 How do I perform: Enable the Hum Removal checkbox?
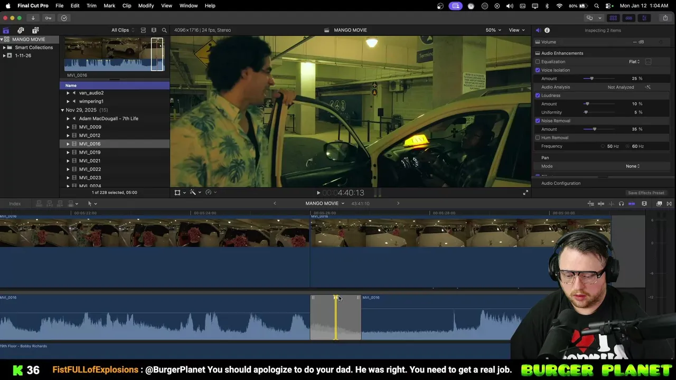coord(538,138)
